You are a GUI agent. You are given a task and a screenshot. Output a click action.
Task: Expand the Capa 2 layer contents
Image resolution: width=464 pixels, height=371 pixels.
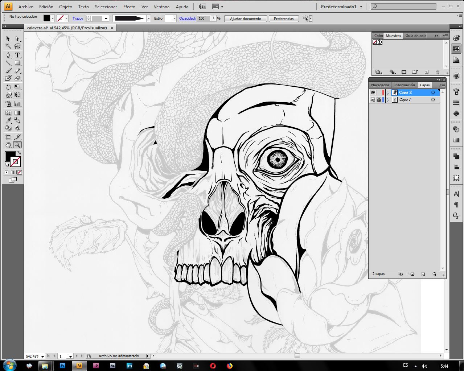[x=388, y=92]
